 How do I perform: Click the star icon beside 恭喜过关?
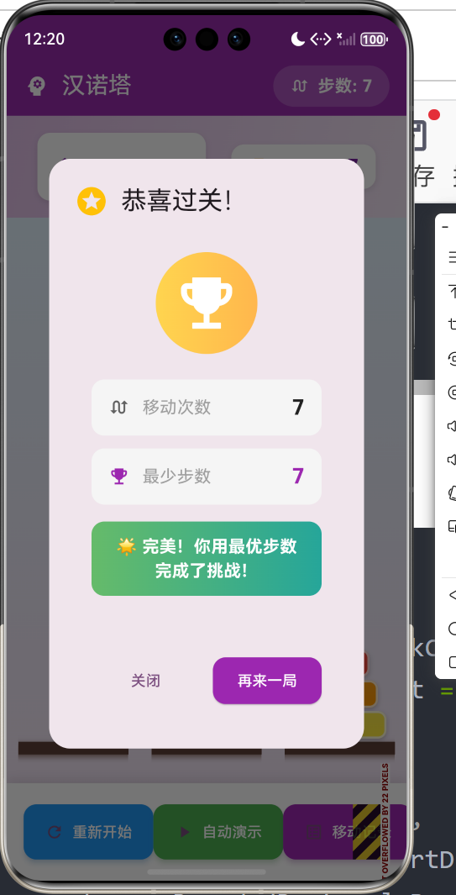coord(92,202)
